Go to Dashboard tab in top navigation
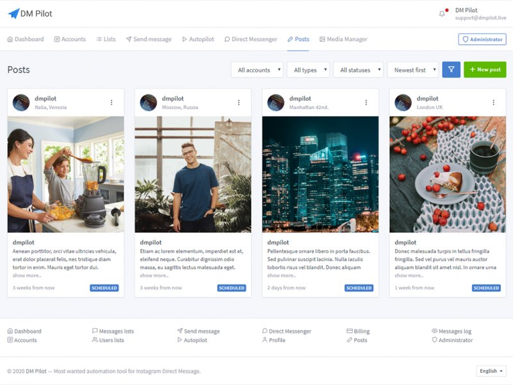This screenshot has height=385, width=513. [26, 39]
